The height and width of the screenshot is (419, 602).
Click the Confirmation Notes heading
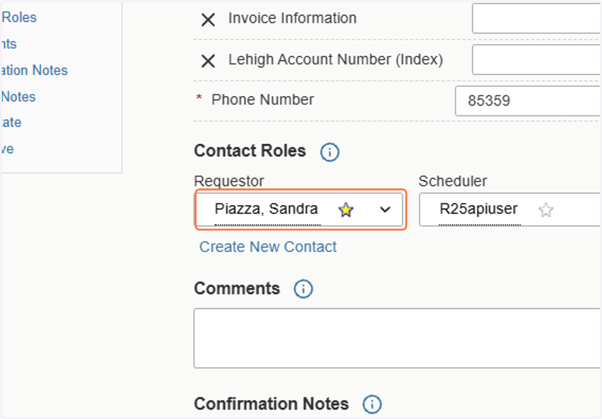pyautogui.click(x=271, y=404)
